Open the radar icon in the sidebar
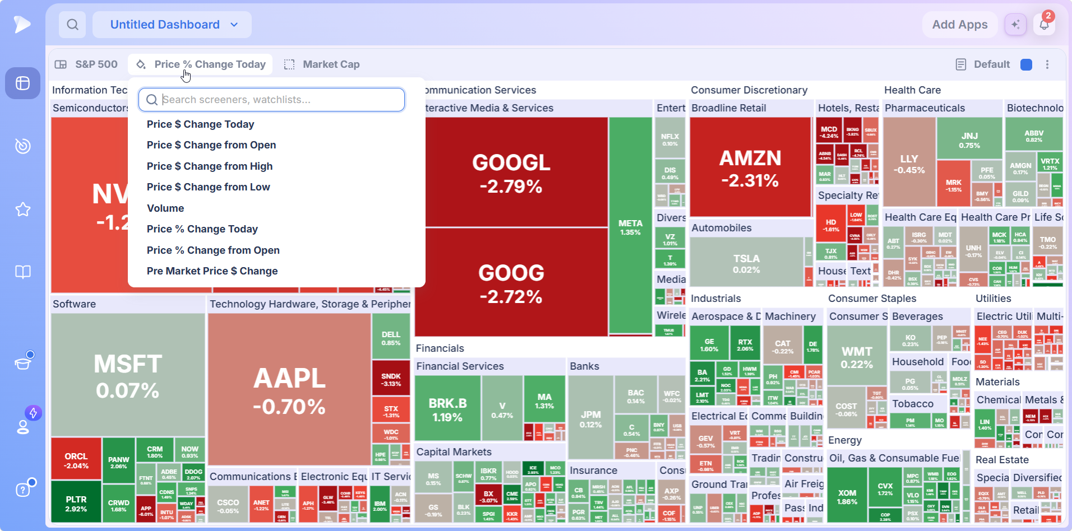The image size is (1072, 531). (x=22, y=146)
